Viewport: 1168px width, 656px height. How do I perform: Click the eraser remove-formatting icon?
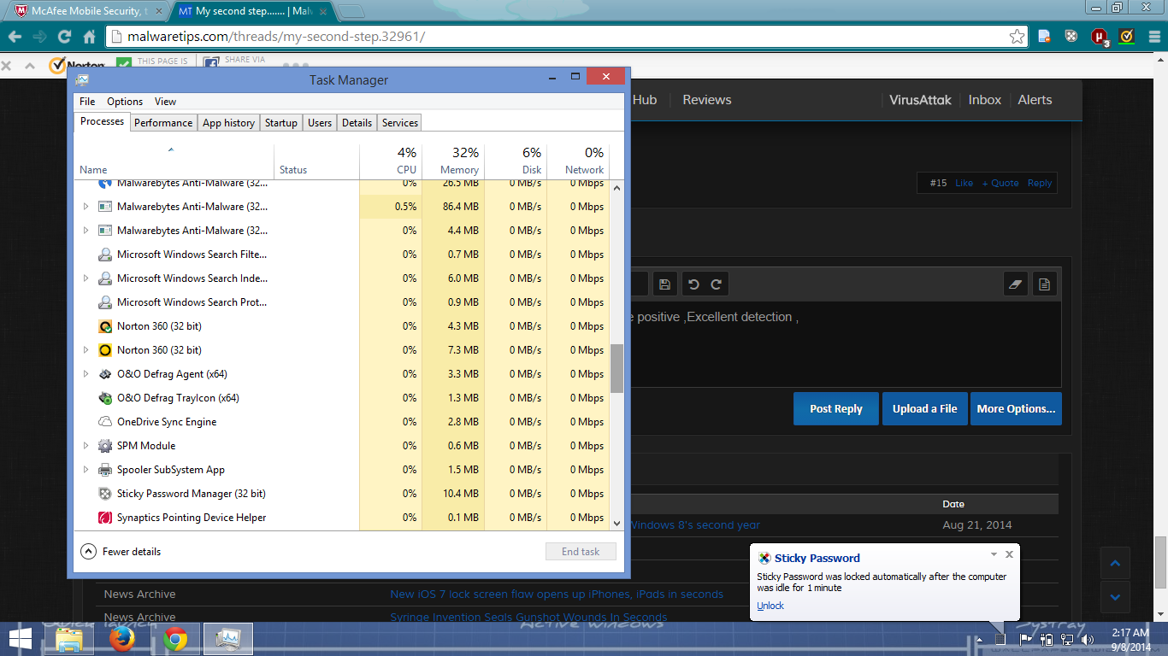pyautogui.click(x=1015, y=284)
